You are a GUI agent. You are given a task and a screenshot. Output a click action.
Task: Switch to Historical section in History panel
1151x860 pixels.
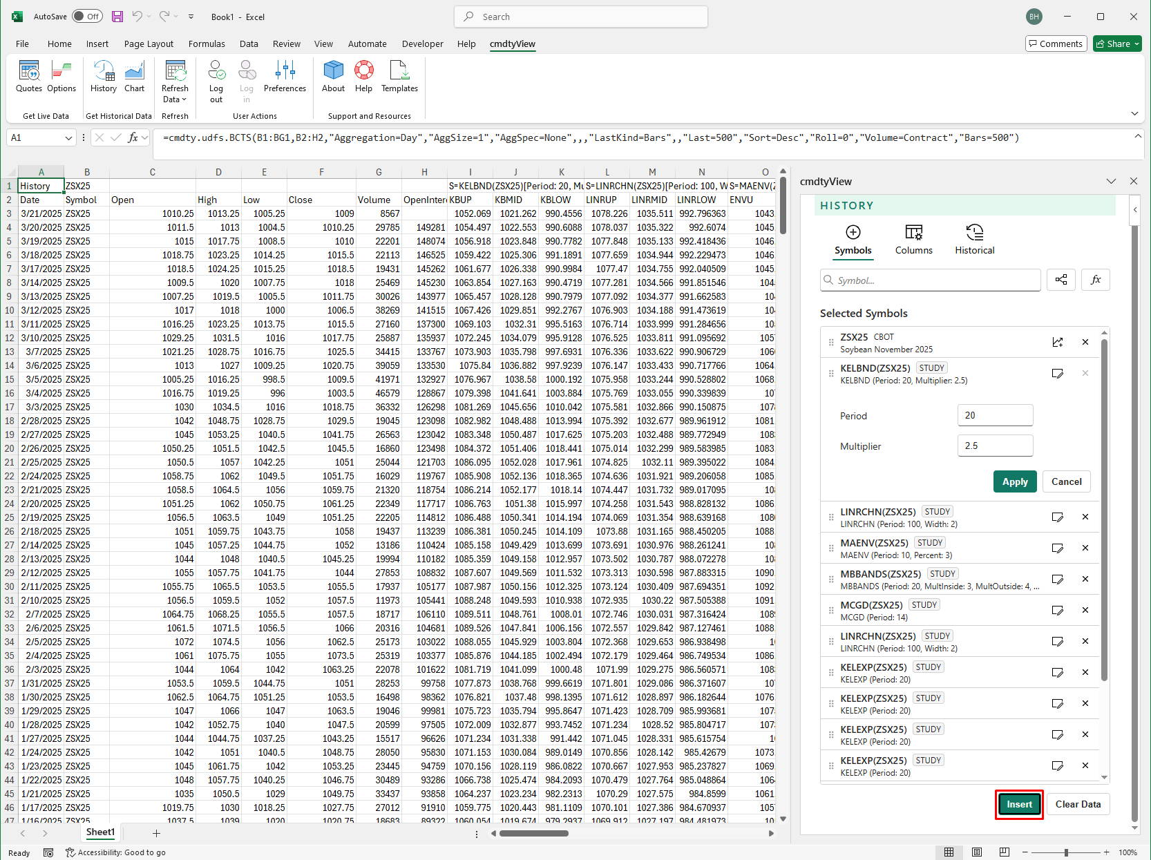(975, 240)
